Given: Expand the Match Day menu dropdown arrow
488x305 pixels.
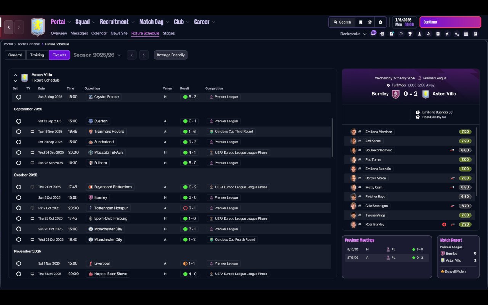Looking at the screenshot, I should pos(167,22).
